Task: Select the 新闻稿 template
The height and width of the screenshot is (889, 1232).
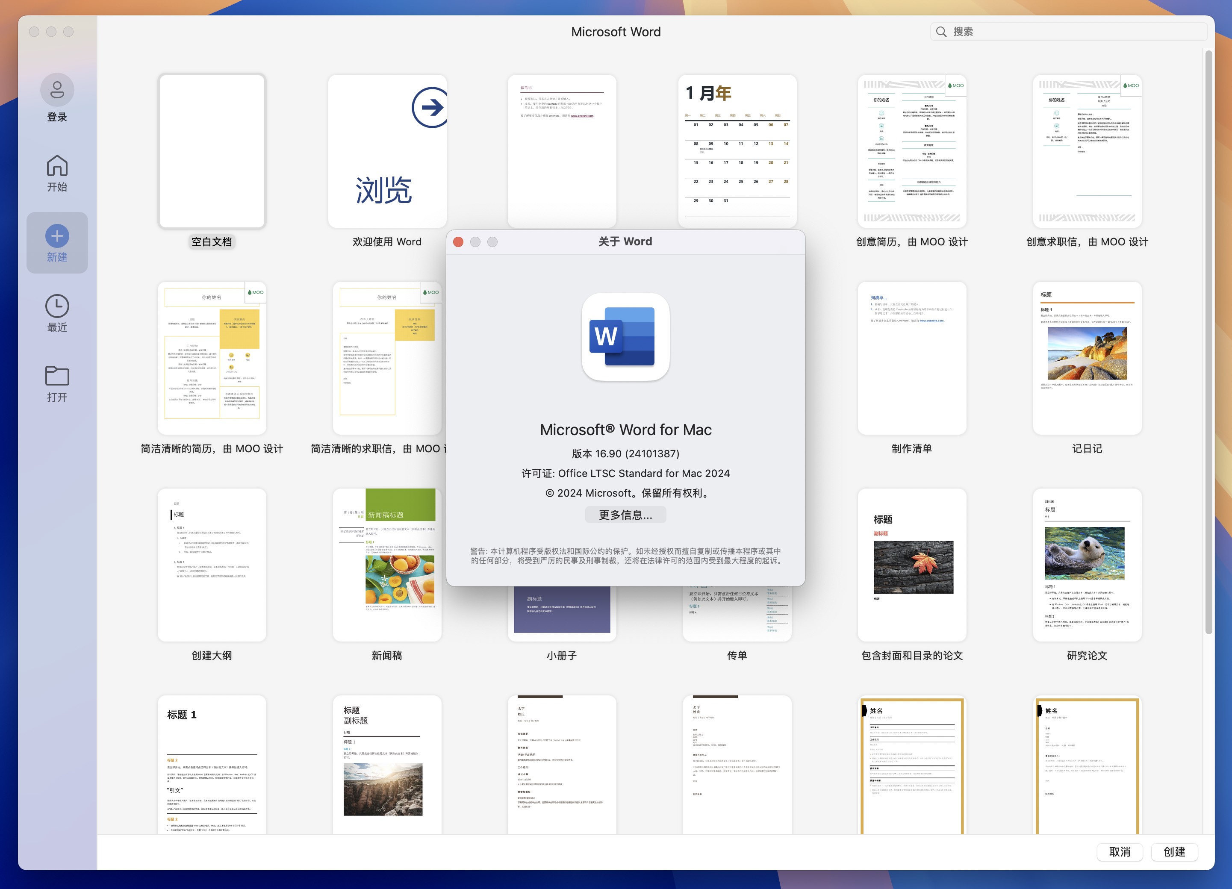Action: click(387, 565)
